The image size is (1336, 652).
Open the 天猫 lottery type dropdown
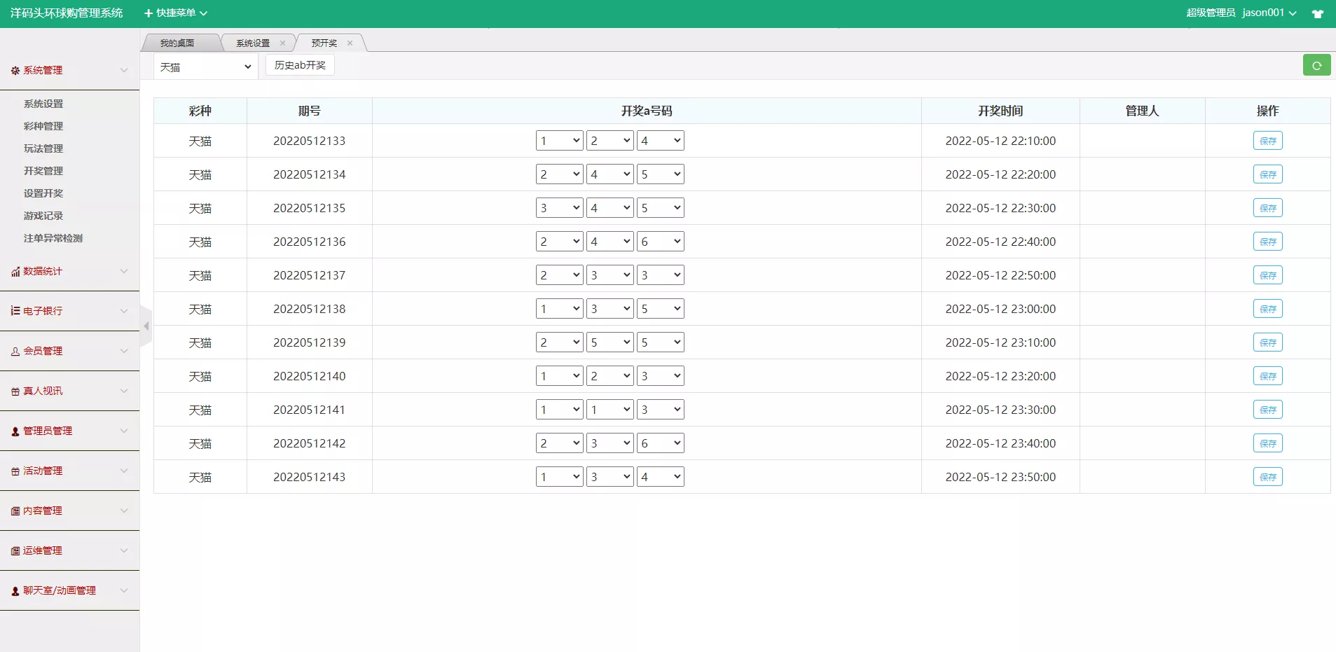coord(205,67)
